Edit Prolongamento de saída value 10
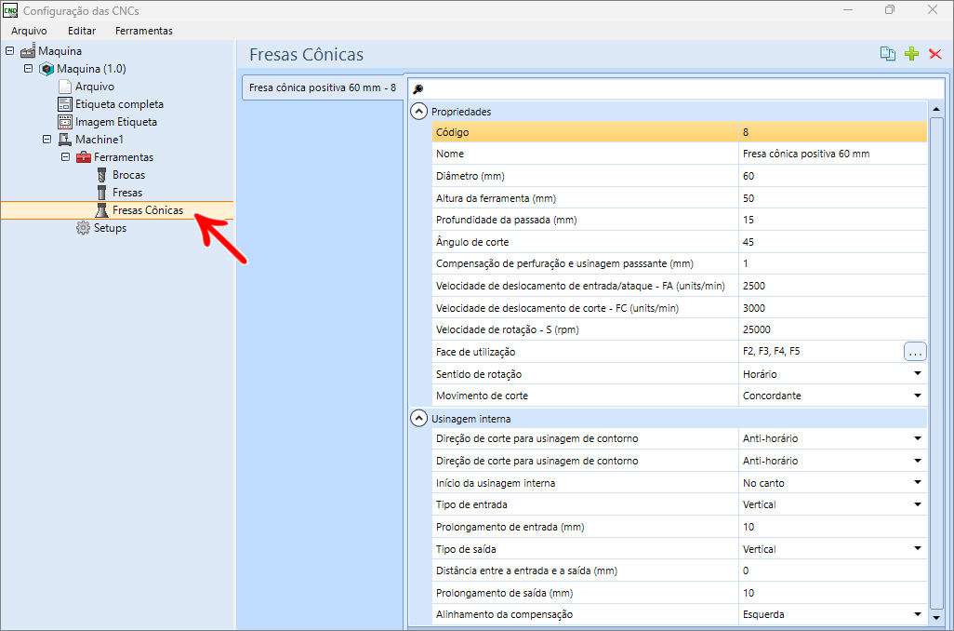This screenshot has height=631, width=954. pos(832,593)
